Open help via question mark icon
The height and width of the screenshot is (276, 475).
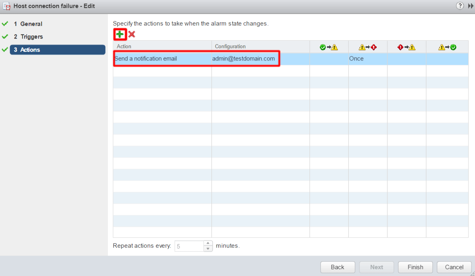point(459,6)
